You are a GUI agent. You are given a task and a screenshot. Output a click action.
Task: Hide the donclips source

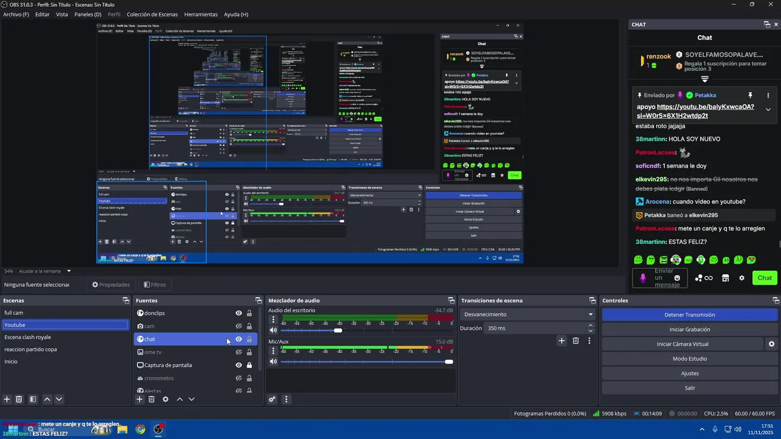tap(239, 313)
